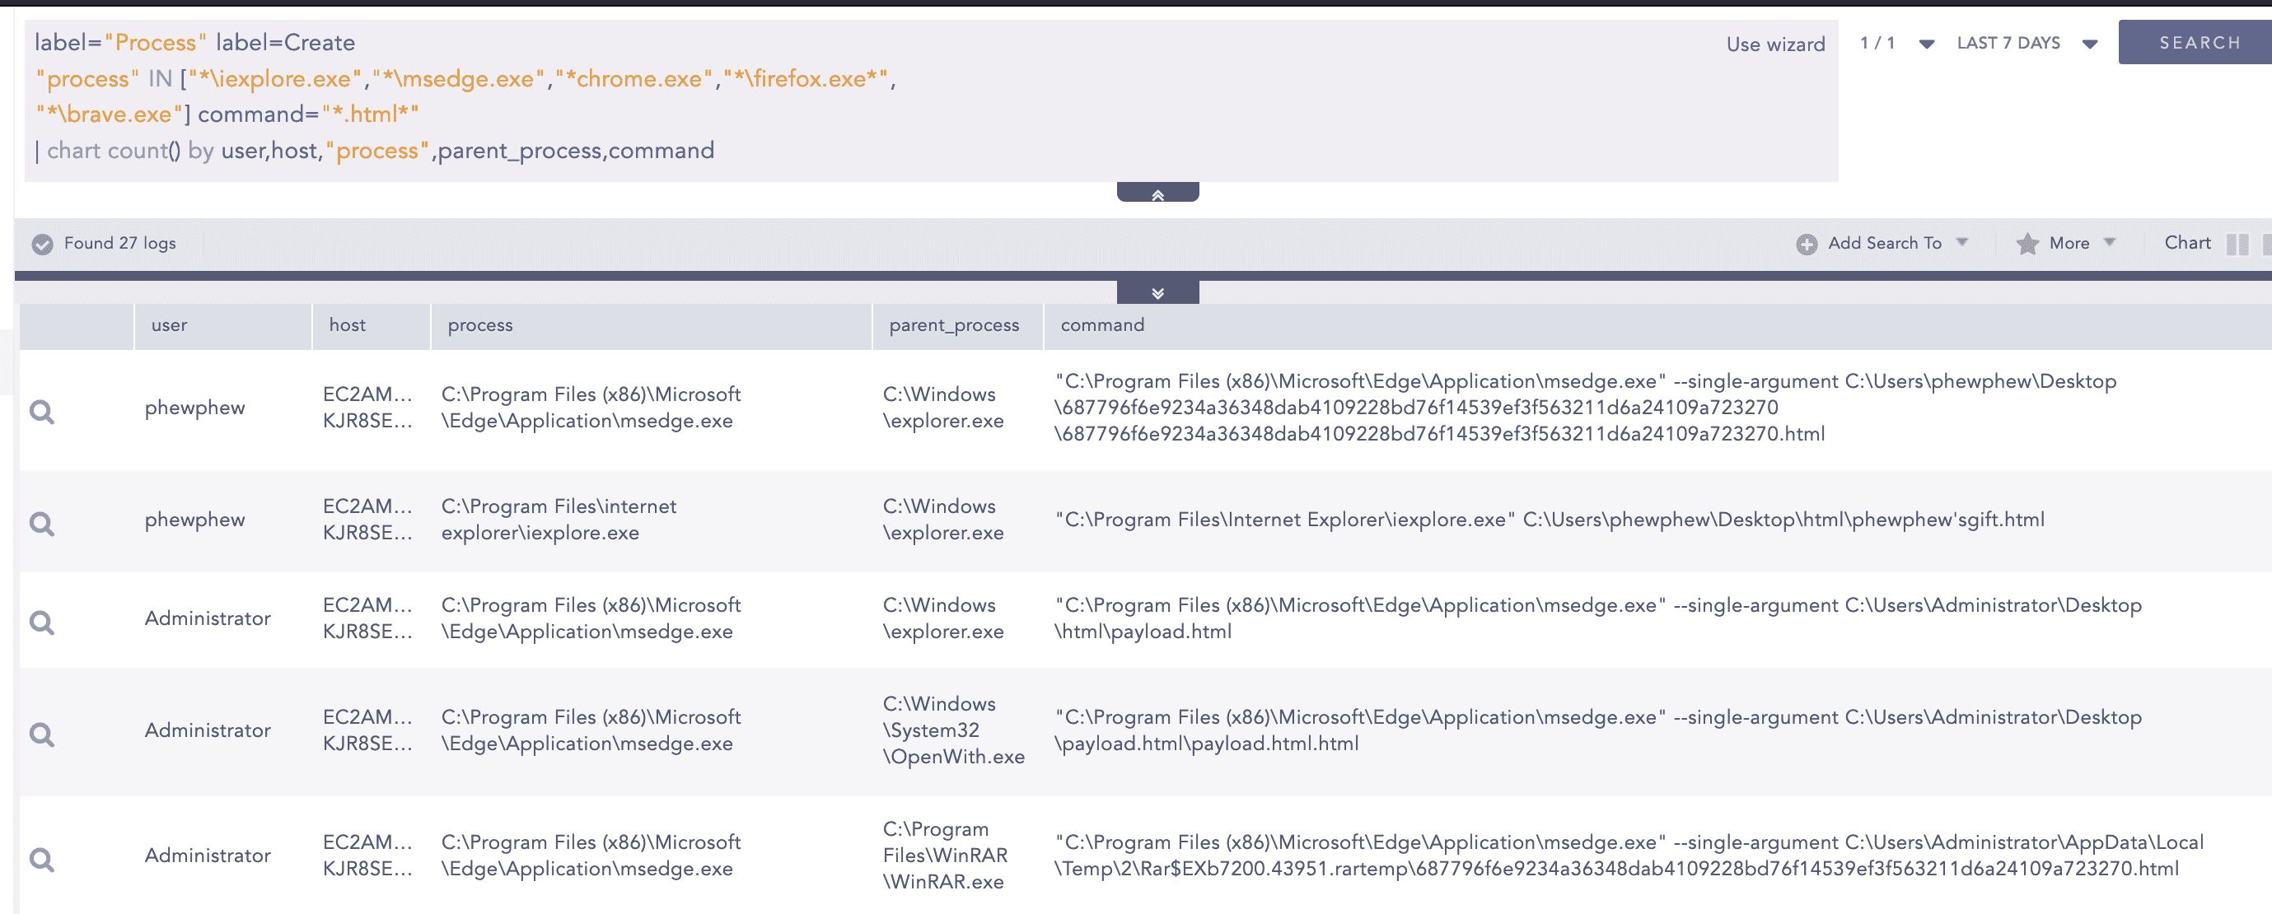2272x914 pixels.
Task: Click the star icon beside More
Action: click(x=2027, y=243)
